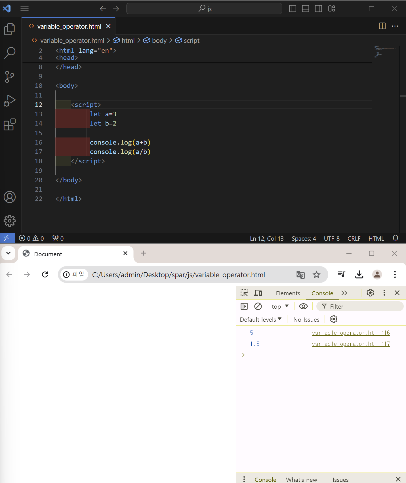Screen dimensions: 406x483
Task: Click the console Filter field
Action: pos(360,306)
